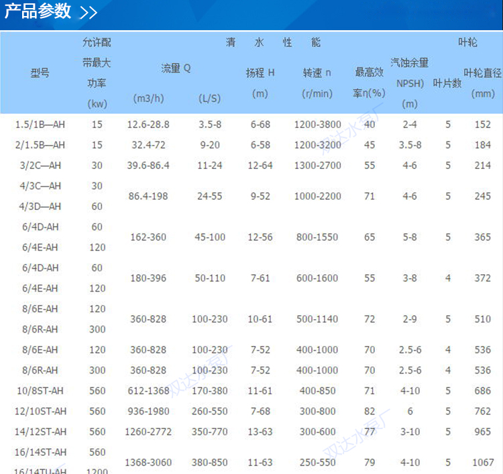Click flow value 12.6-28.8
This screenshot has height=474, width=503.
[148, 125]
